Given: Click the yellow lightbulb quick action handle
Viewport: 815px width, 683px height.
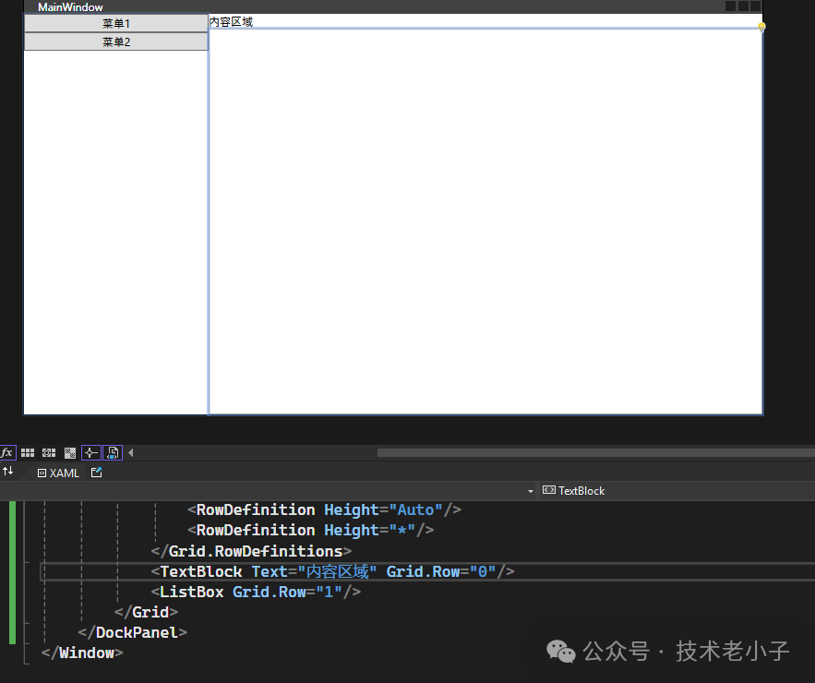Looking at the screenshot, I should click(761, 27).
